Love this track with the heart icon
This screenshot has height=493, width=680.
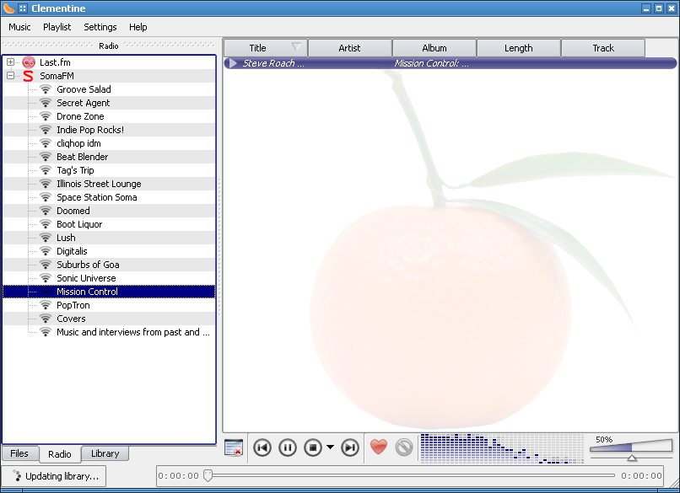click(379, 447)
